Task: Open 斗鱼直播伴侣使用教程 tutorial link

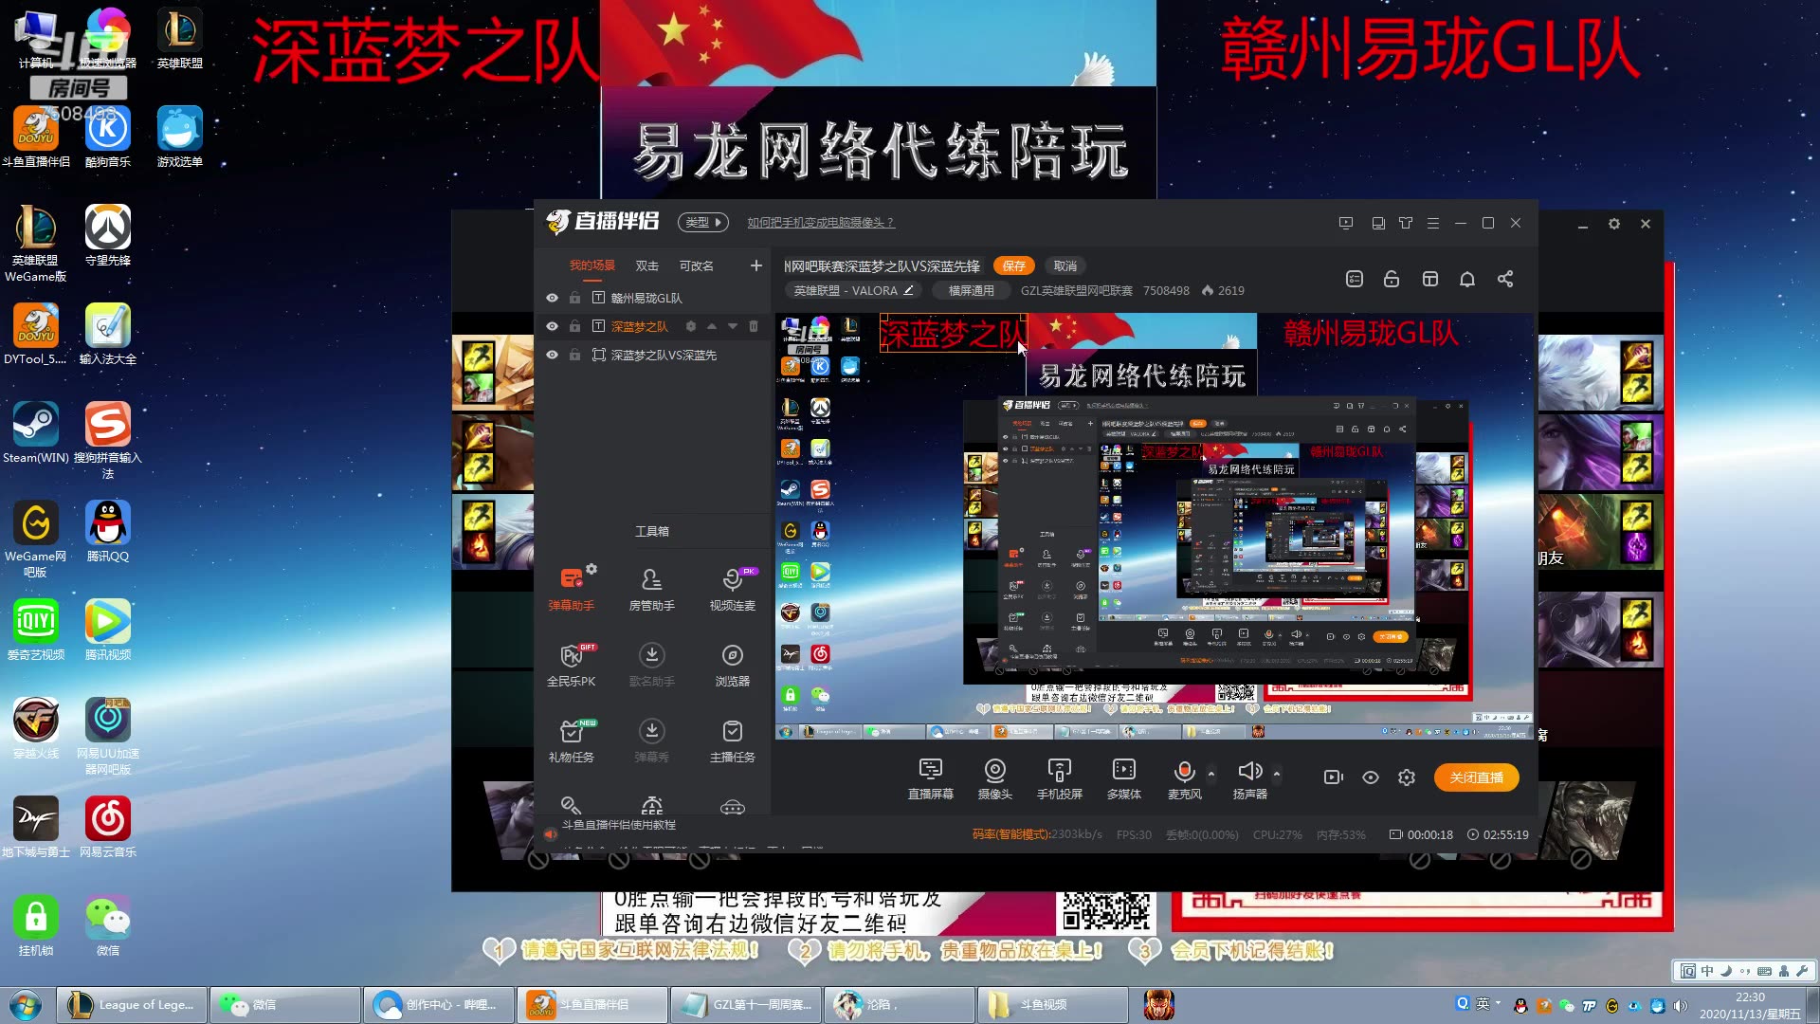Action: 618,825
